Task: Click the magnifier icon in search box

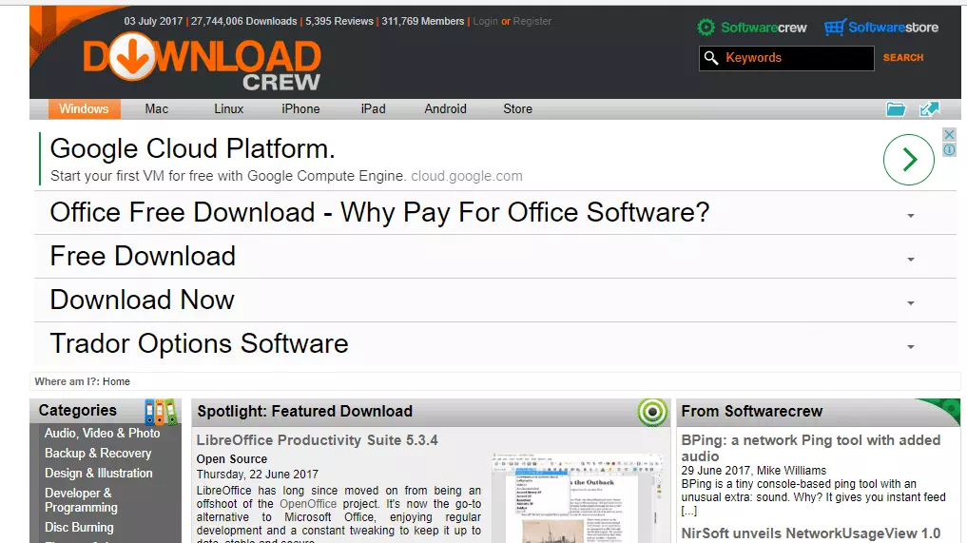Action: coord(711,58)
